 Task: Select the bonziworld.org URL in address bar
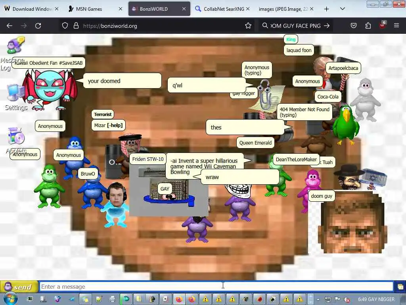[x=110, y=26]
